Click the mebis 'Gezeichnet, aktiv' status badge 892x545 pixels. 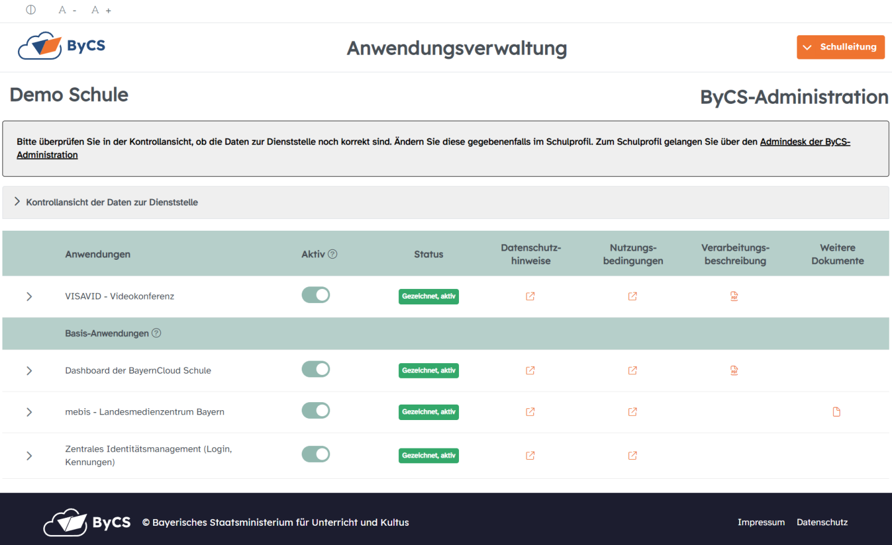tap(429, 412)
